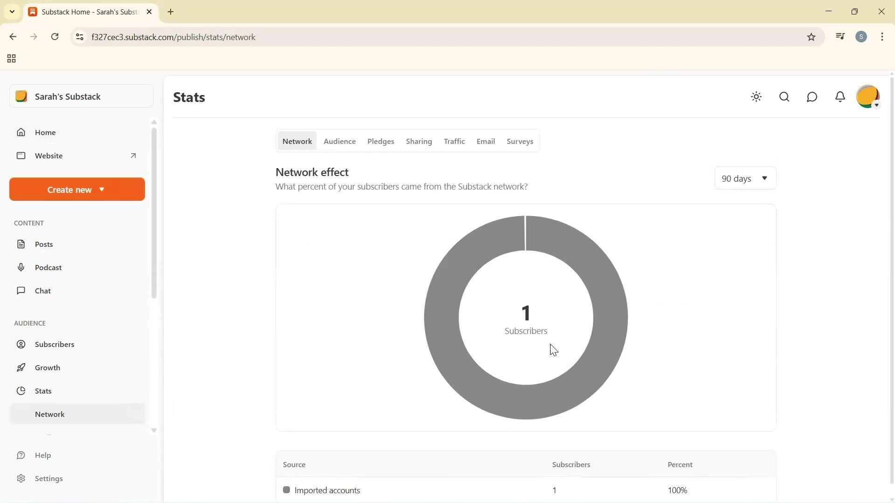The width and height of the screenshot is (895, 503).
Task: Select the Stats pie-chart icon
Action: click(21, 391)
